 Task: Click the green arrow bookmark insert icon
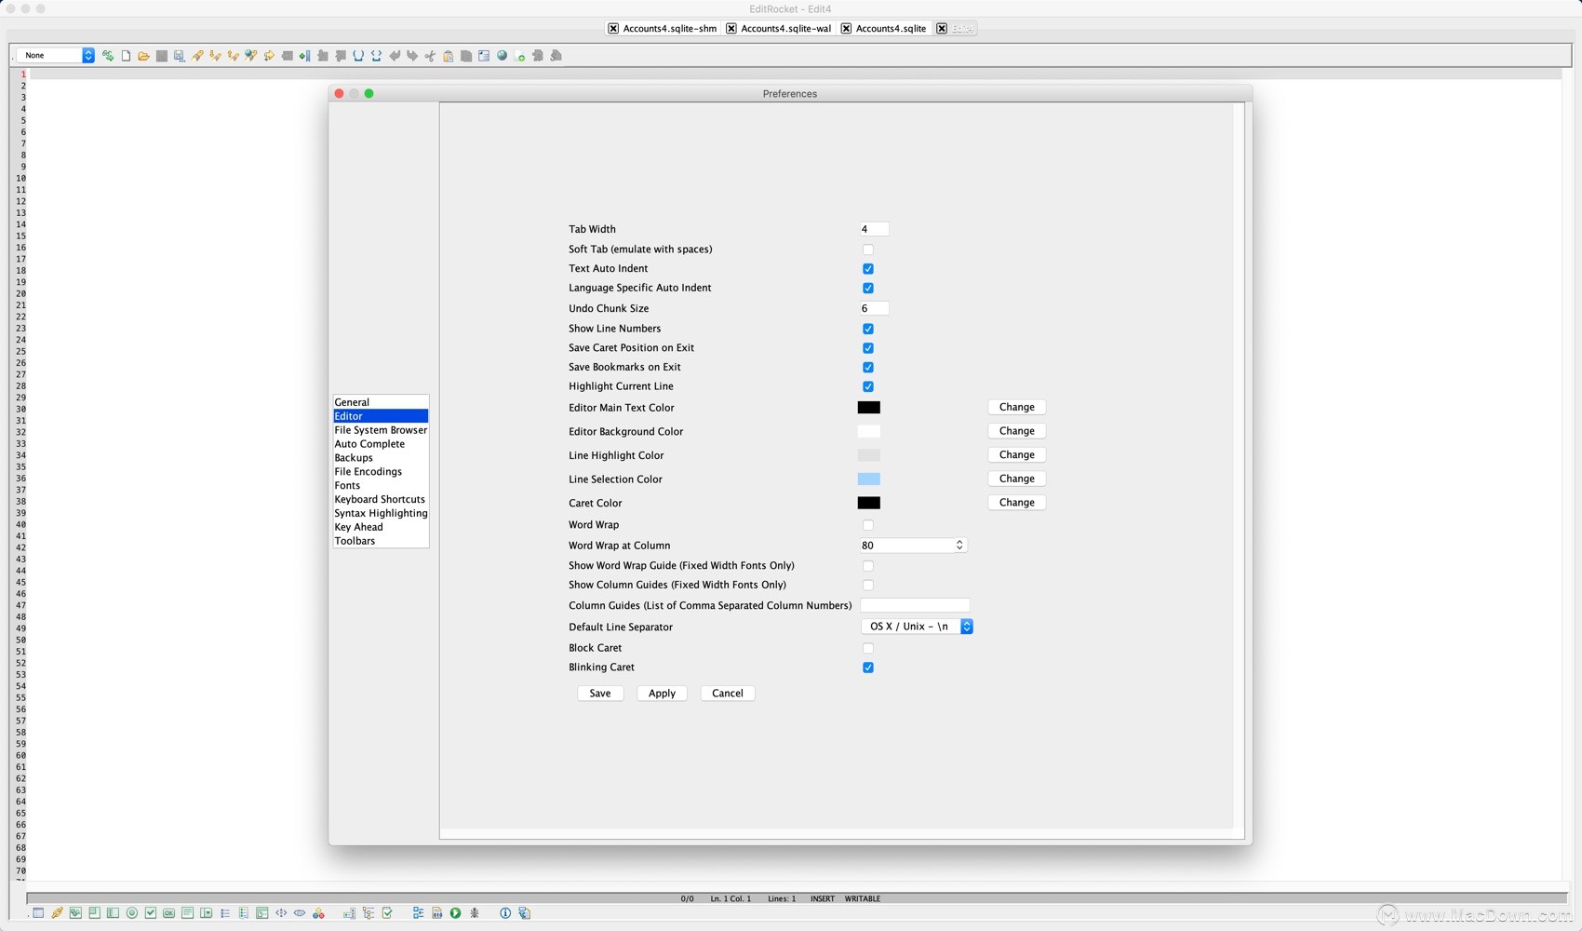(x=304, y=56)
